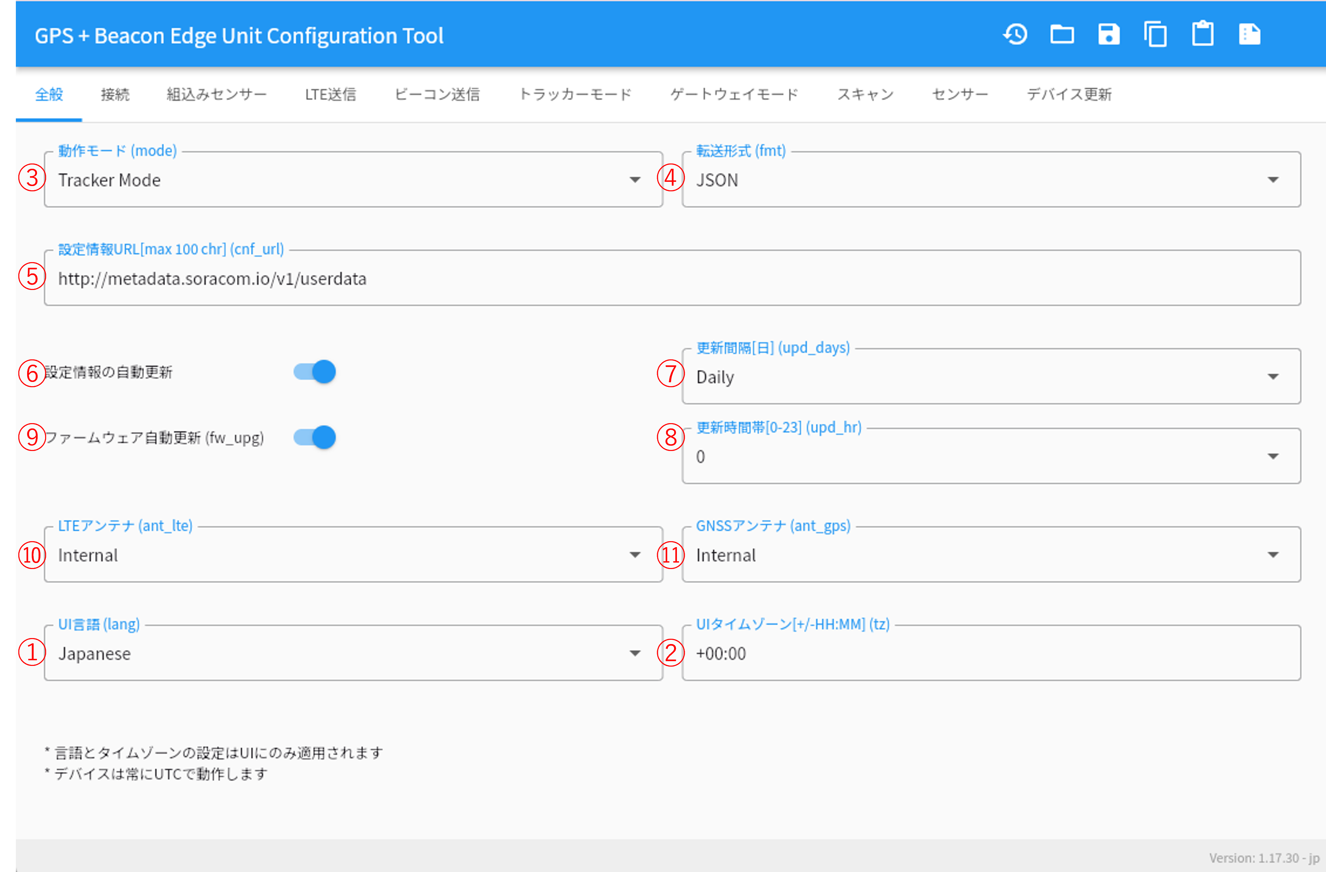Copy configuration using the copy icon

click(1156, 35)
